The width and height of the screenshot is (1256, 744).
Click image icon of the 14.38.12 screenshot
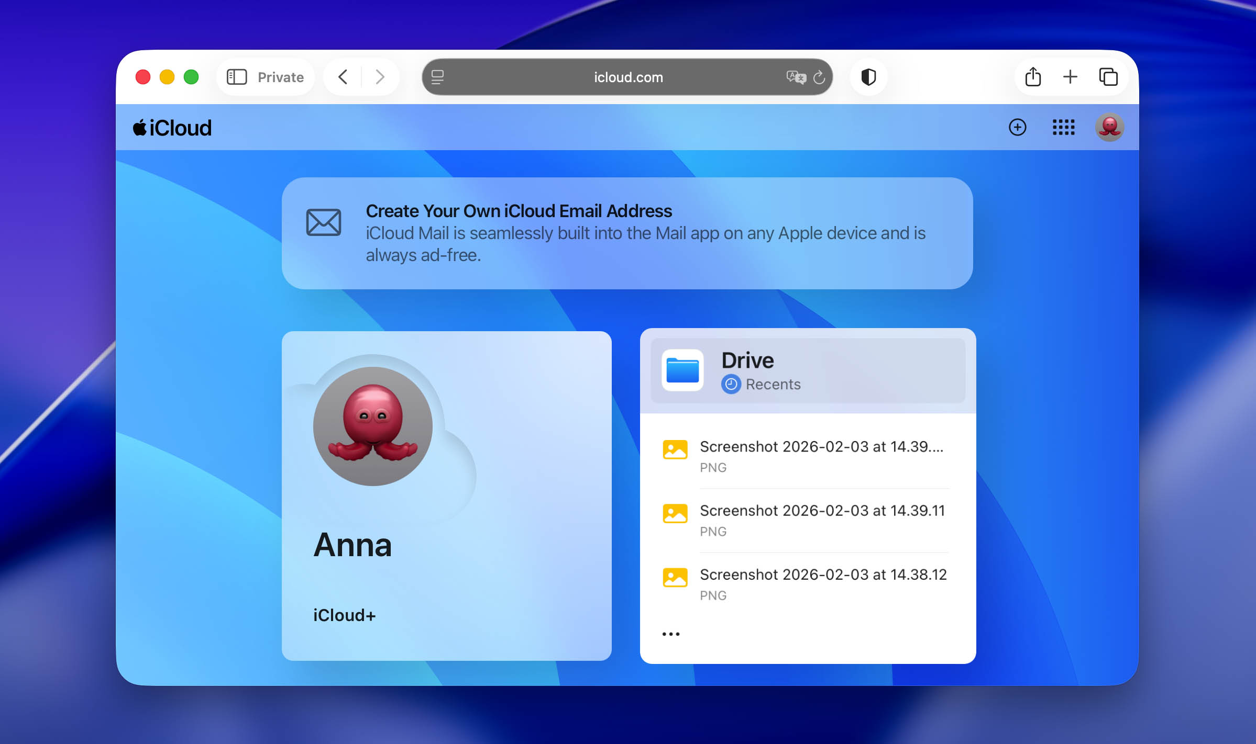click(x=675, y=578)
